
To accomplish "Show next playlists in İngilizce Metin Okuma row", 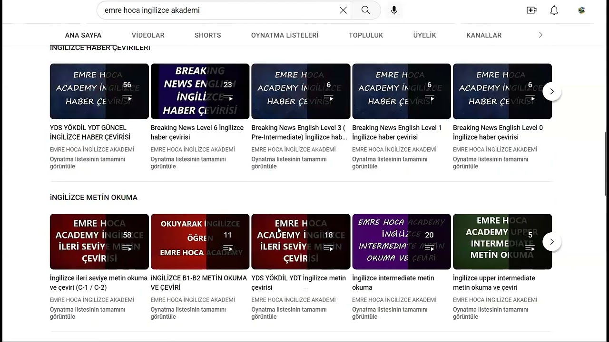I will [552, 242].
